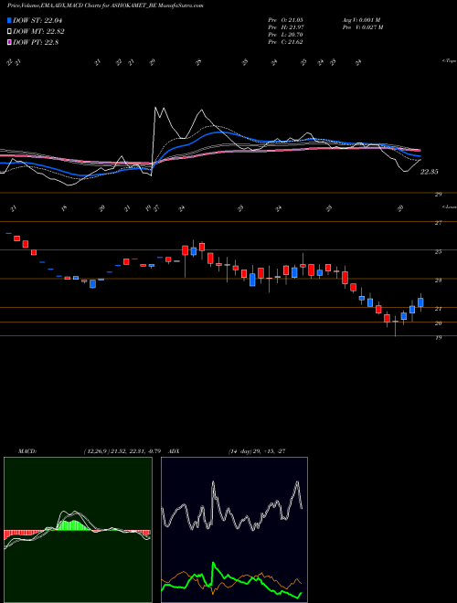
Task: Click the 'MACD:' panel heading
Action: (x=27, y=451)
